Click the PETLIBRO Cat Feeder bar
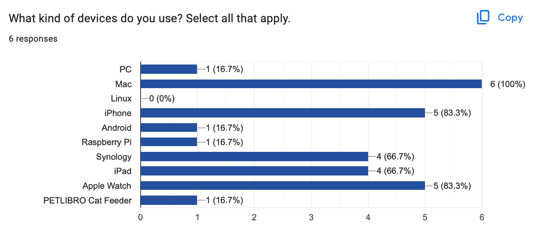540x240 pixels. [169, 200]
